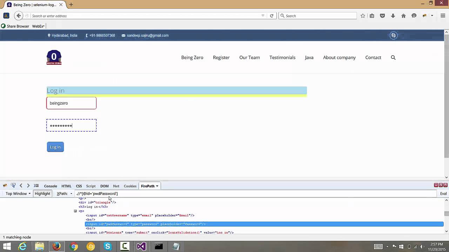Image resolution: width=449 pixels, height=252 pixels.
Task: Click the txtUsername input line in tree
Action: 140,215
